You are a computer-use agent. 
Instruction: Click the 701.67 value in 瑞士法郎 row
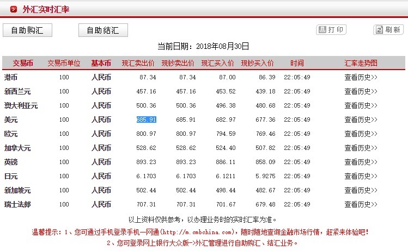[226, 204]
